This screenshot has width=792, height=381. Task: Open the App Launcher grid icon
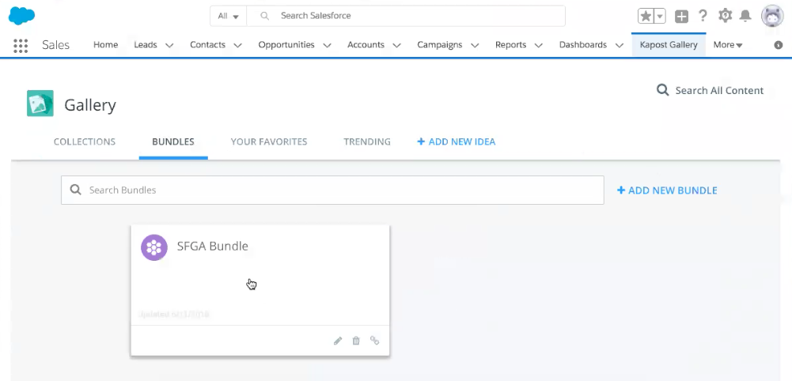coord(21,45)
